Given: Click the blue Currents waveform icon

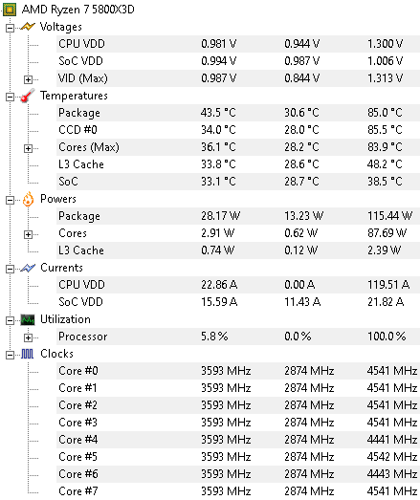Looking at the screenshot, I should (28, 268).
